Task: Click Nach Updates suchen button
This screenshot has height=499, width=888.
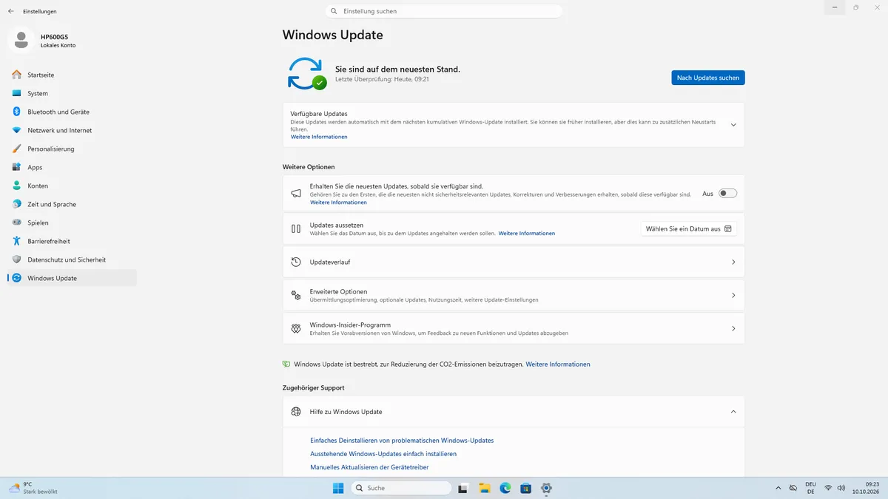Action: (x=708, y=78)
